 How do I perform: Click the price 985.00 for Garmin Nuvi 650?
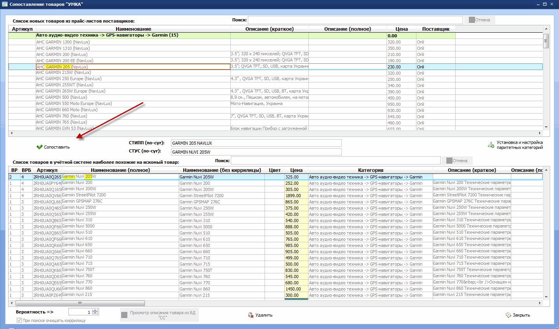tap(296, 245)
